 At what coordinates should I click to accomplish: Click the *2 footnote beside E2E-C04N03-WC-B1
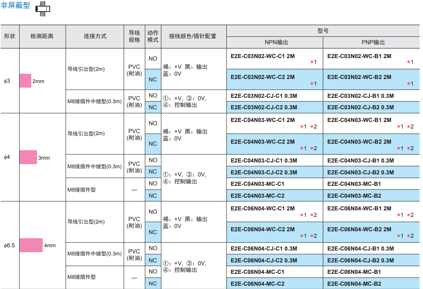click(x=410, y=126)
